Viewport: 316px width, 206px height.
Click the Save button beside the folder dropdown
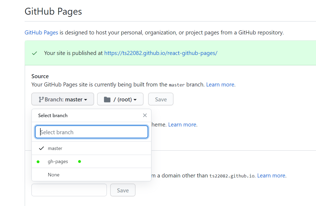pos(161,99)
